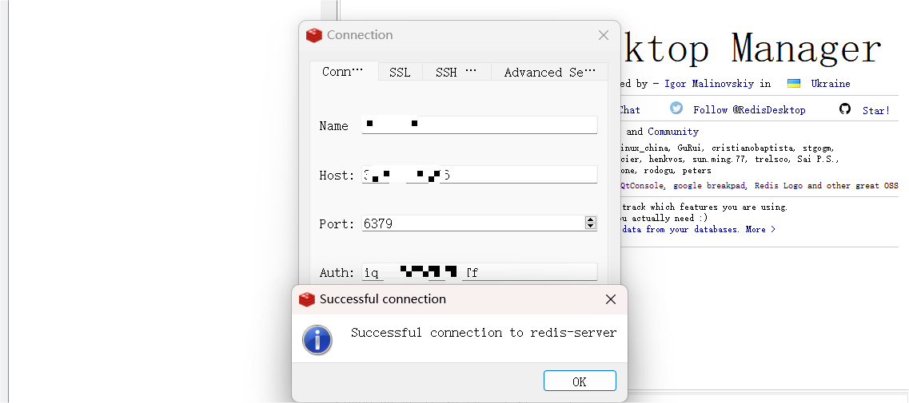Image resolution: width=909 pixels, height=403 pixels.
Task: Open the partially visible Chat link
Action: (x=629, y=110)
